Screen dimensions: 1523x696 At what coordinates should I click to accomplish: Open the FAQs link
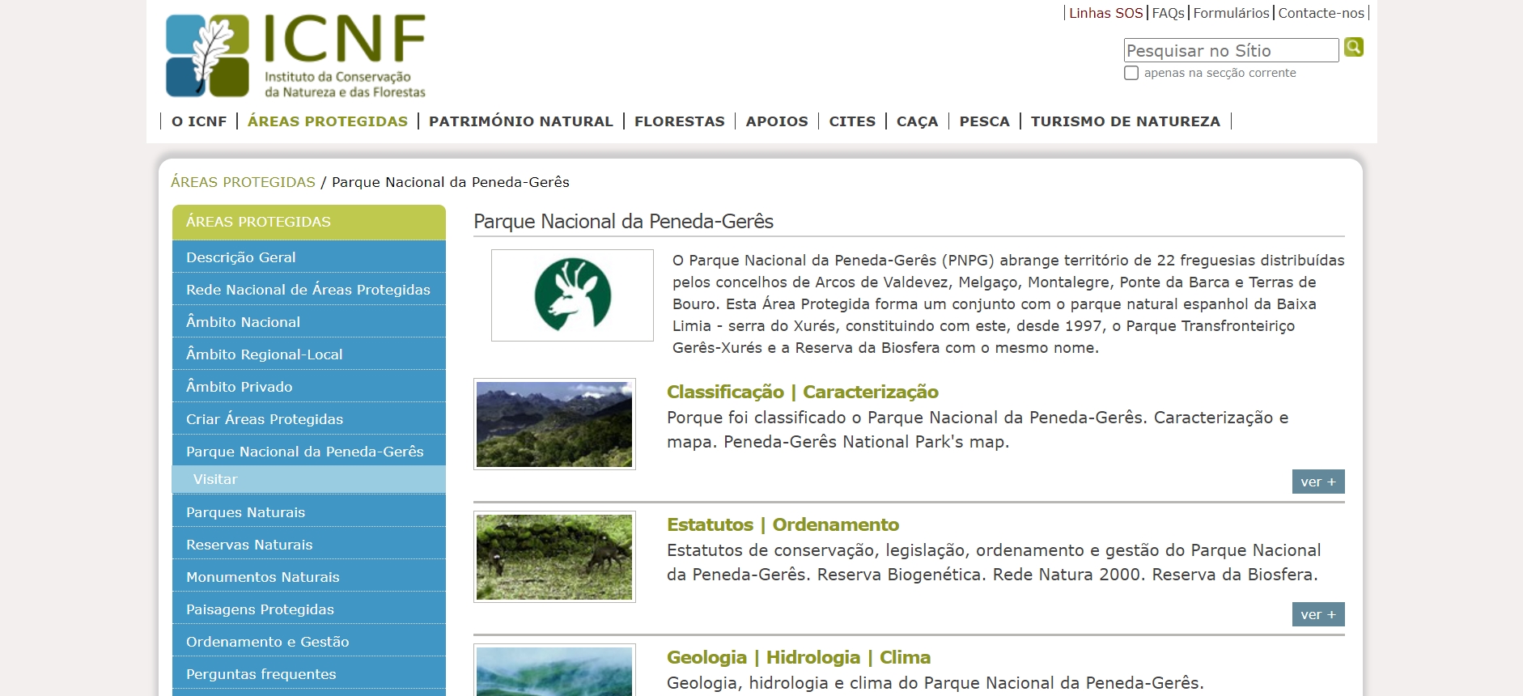[x=1168, y=13]
